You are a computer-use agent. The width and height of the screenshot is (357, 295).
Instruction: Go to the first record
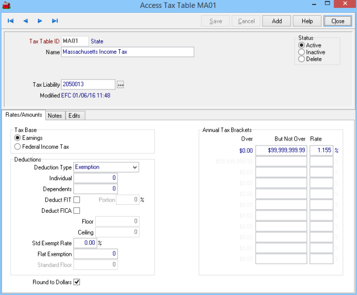pos(11,21)
